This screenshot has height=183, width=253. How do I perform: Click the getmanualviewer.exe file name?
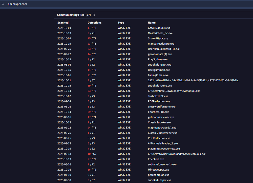[161, 117]
